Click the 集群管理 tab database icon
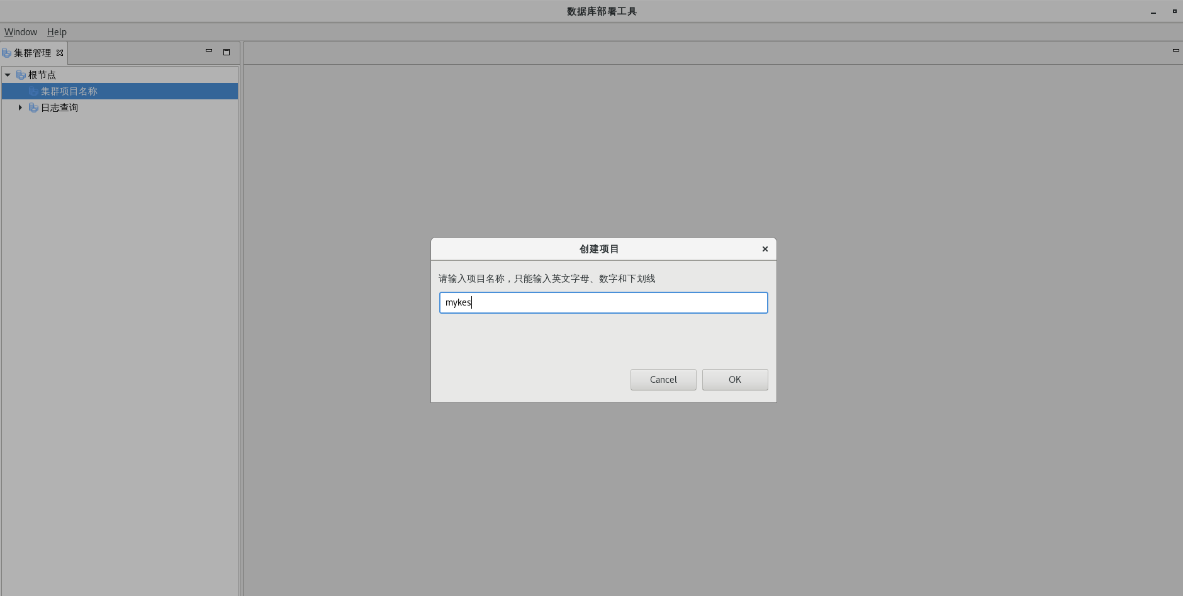Screen dimensions: 1183x596 tap(7, 53)
